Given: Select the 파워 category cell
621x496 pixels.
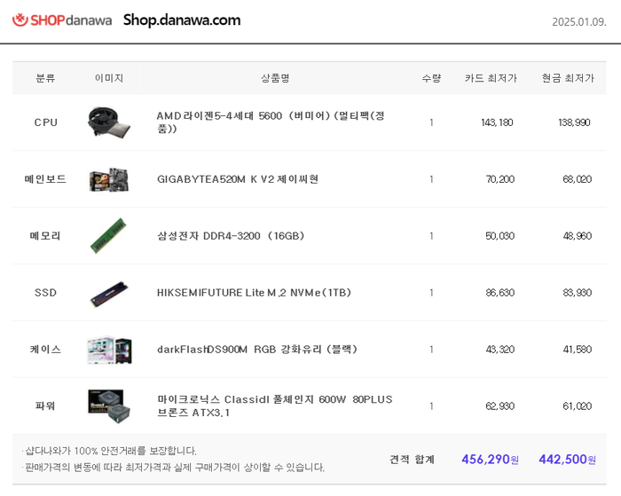Looking at the screenshot, I should pyautogui.click(x=45, y=406).
